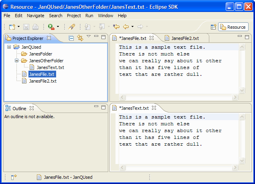Click the Open Perspective icon
This screenshot has width=255, height=184.
tap(213, 27)
